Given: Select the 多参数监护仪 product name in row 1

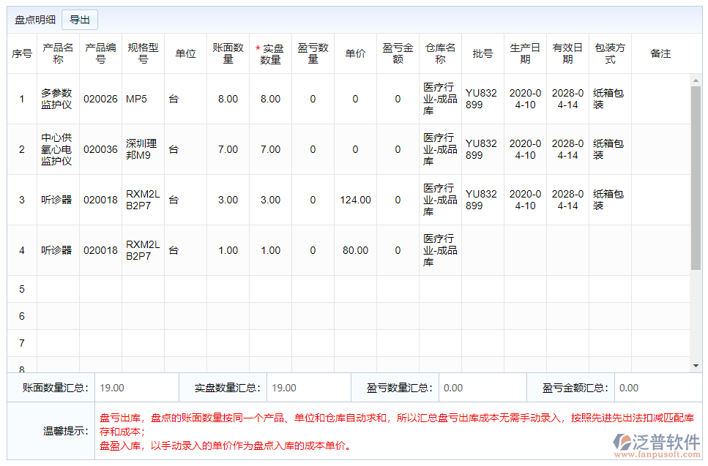Looking at the screenshot, I should pos(58,98).
